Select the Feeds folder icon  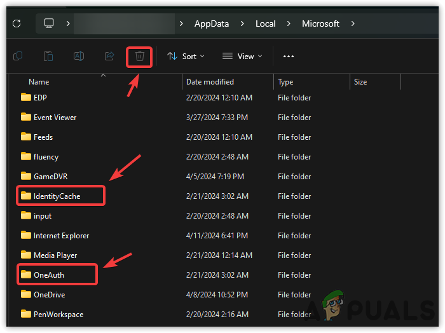tap(26, 137)
